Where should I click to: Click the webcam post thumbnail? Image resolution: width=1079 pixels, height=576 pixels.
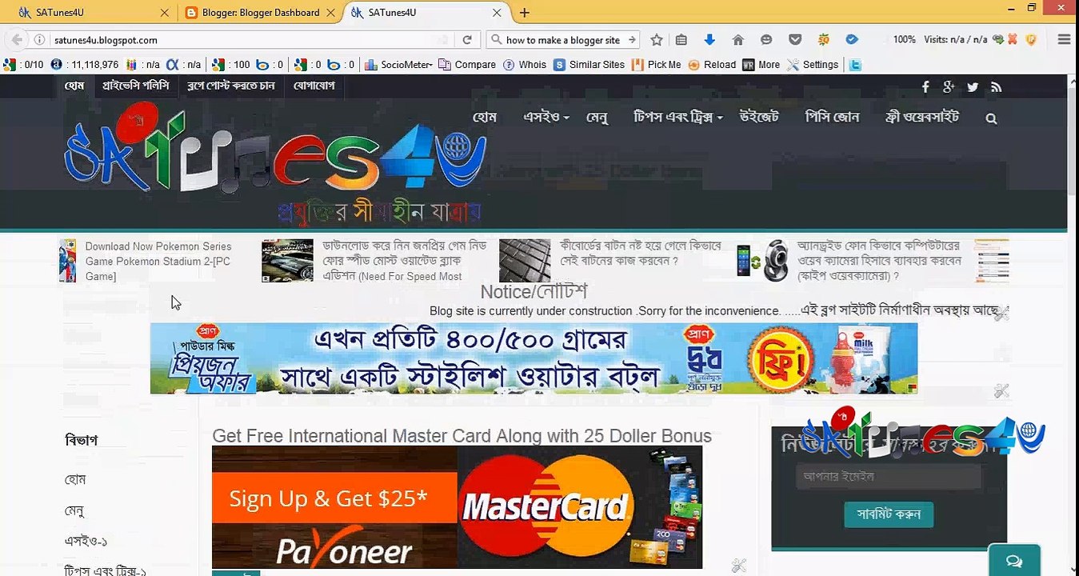coord(762,261)
